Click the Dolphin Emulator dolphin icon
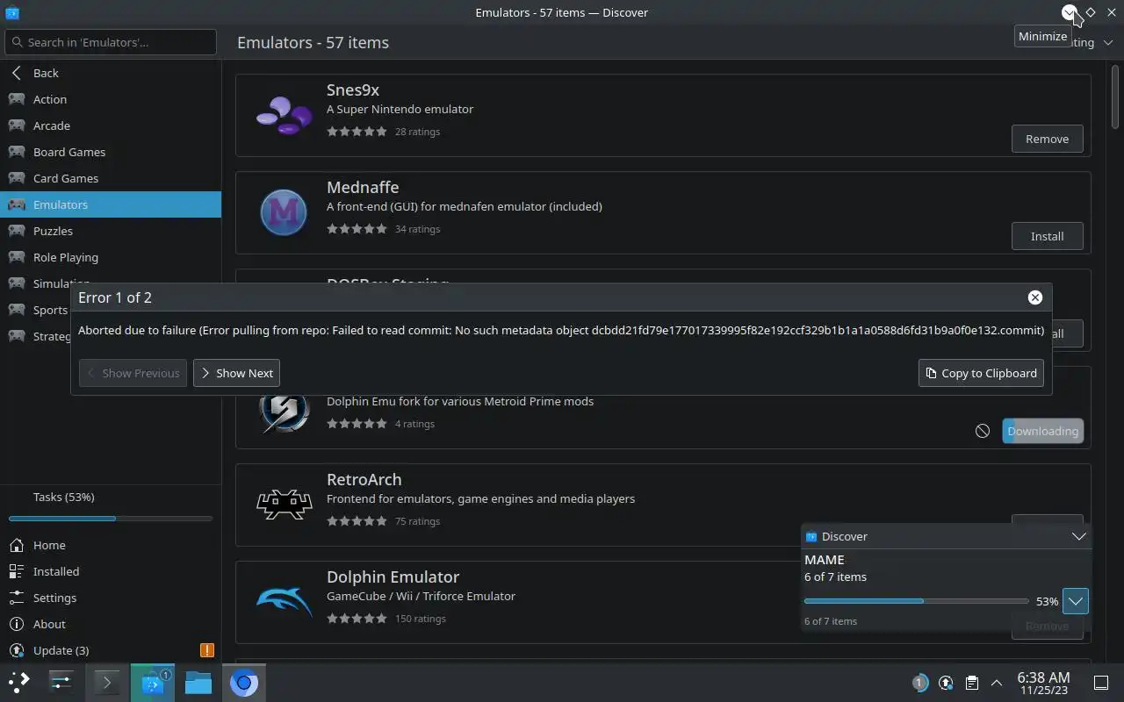Screen dimensions: 1124x702 pos(284,602)
